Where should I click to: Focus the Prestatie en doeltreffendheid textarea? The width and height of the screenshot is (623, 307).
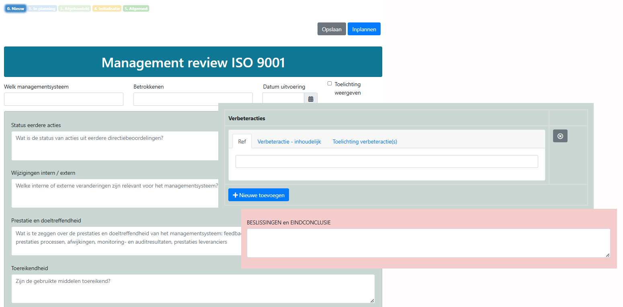[x=126, y=241]
